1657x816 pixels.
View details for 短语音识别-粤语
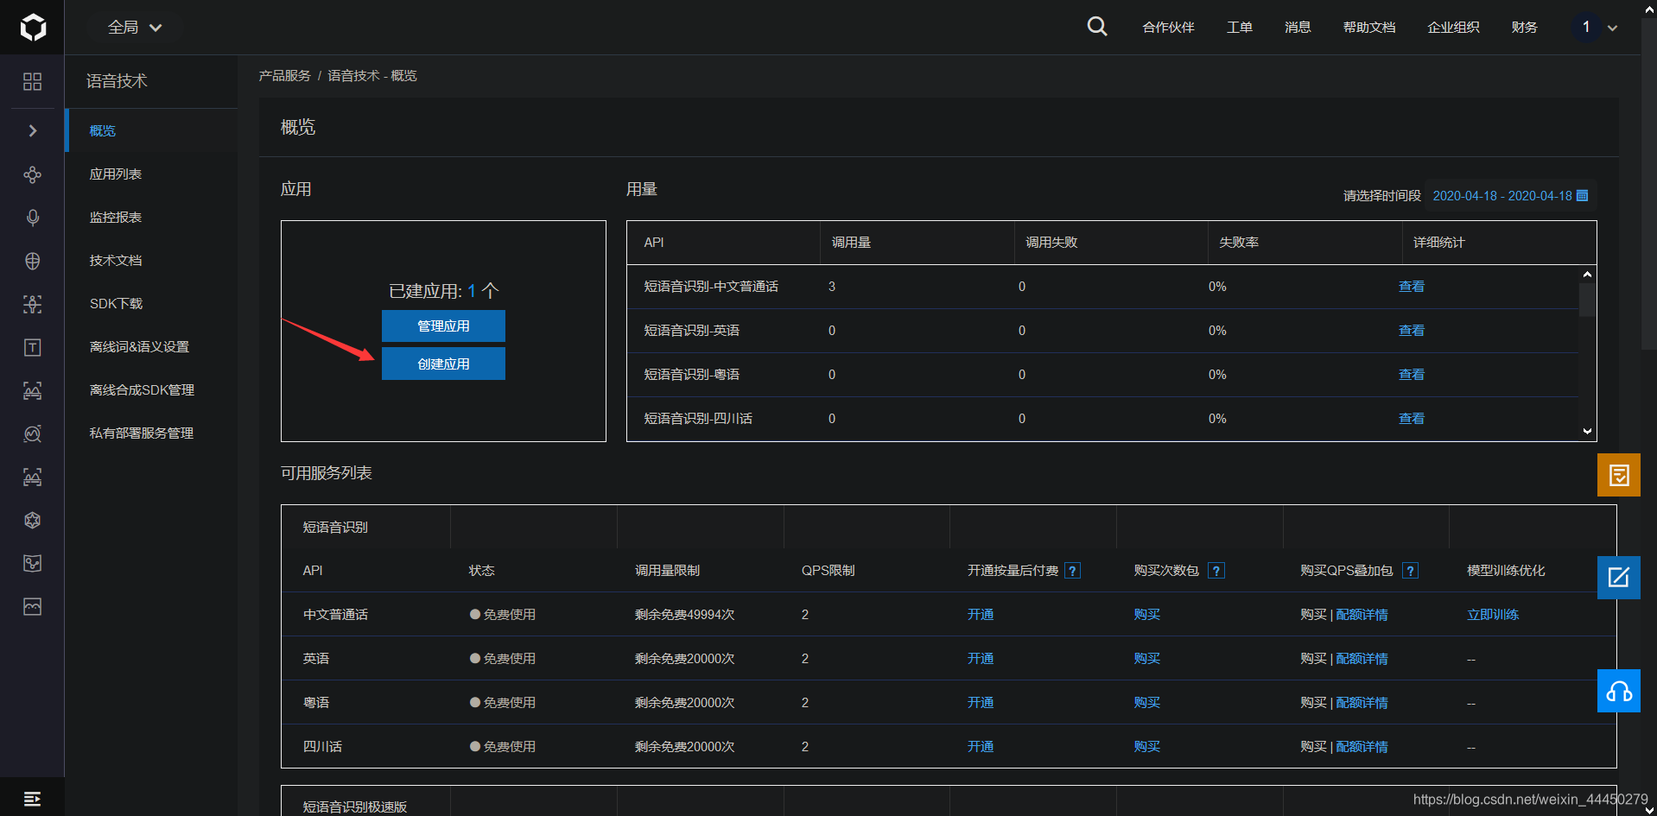click(1412, 375)
